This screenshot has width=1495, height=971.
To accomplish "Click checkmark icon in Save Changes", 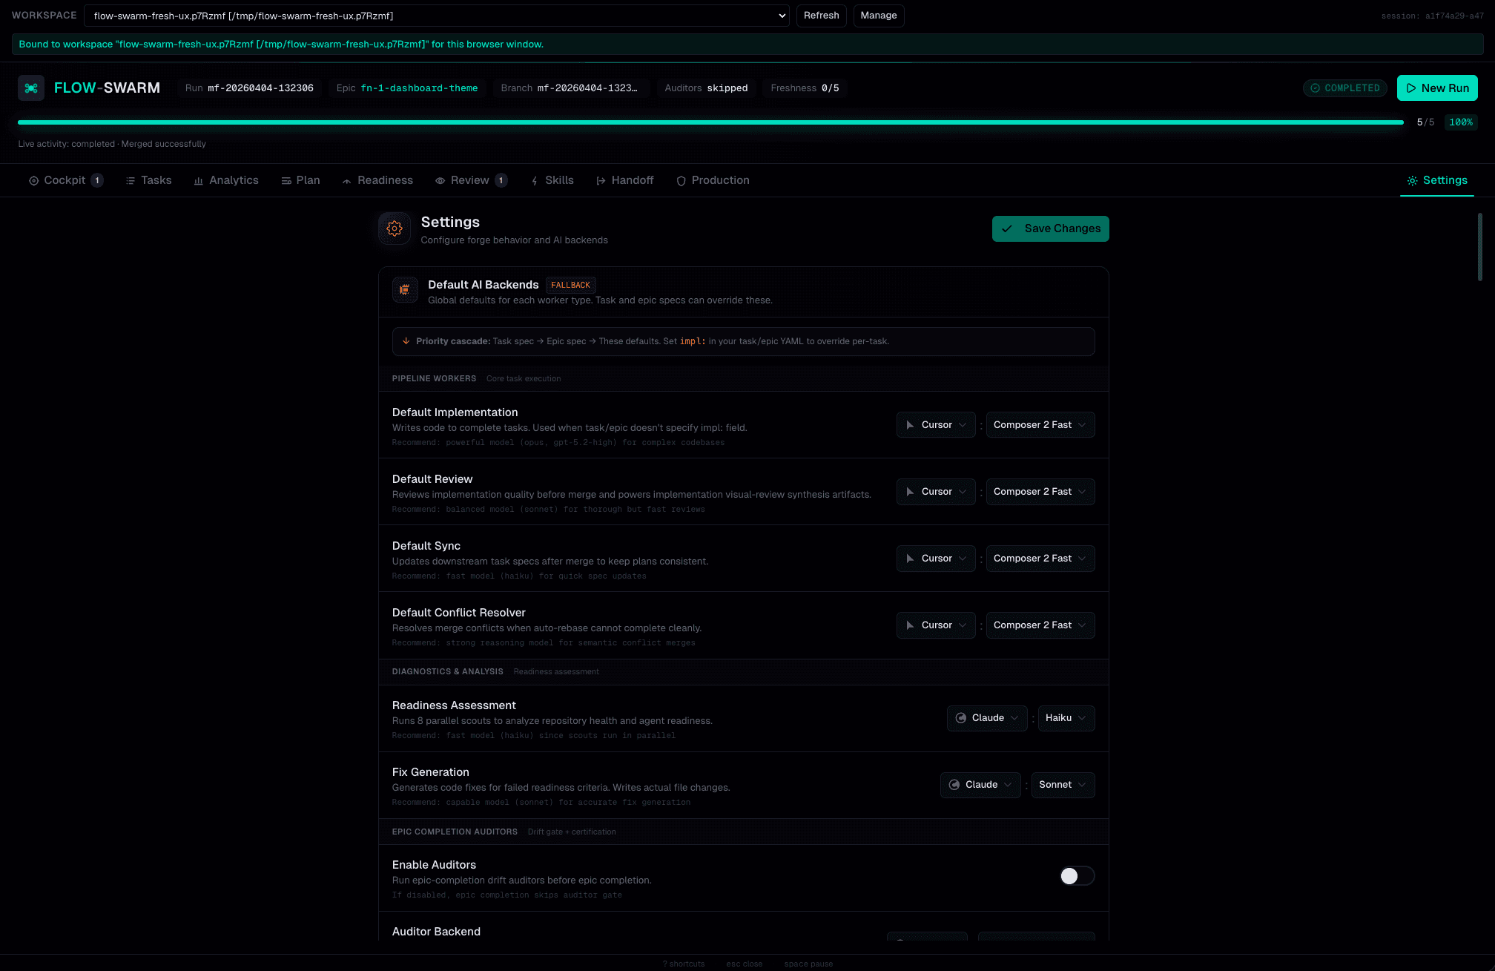I will click(x=1007, y=228).
